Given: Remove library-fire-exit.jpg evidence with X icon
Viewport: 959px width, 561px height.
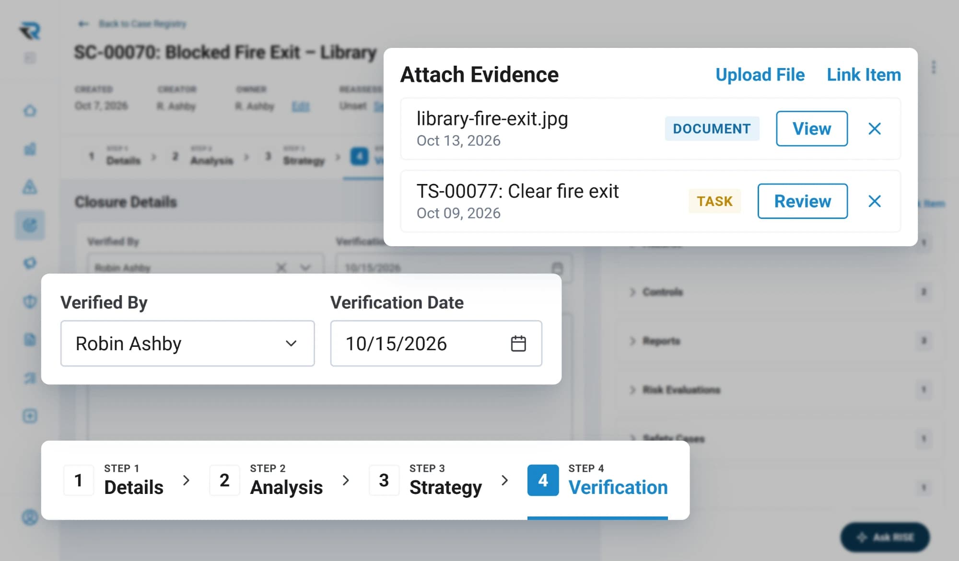Looking at the screenshot, I should tap(875, 128).
